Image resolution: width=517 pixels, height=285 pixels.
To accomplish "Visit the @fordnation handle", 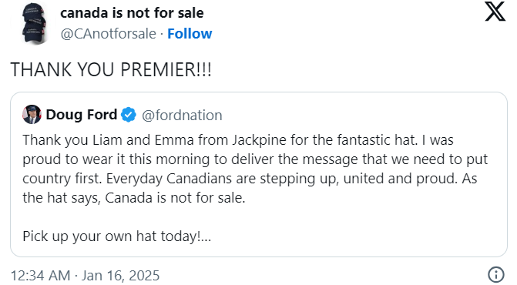I will pyautogui.click(x=182, y=116).
